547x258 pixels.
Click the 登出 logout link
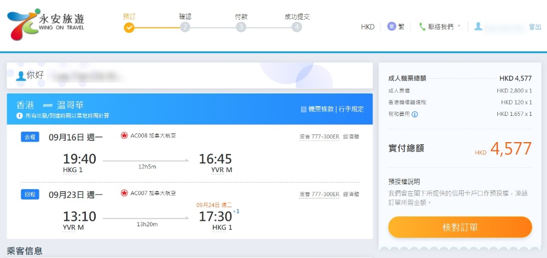pyautogui.click(x=535, y=27)
